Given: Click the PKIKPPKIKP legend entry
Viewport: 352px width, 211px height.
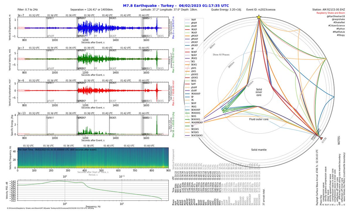Looking at the screenshot, I should (x=194, y=123).
